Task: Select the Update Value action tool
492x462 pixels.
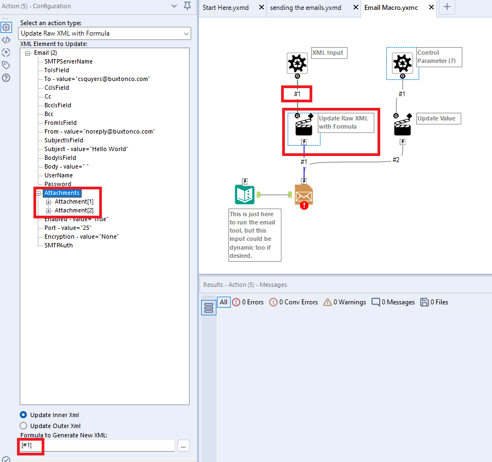Action: click(402, 125)
